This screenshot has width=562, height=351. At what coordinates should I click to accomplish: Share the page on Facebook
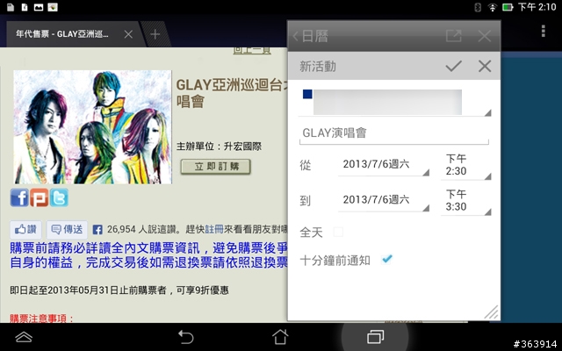[x=19, y=197]
